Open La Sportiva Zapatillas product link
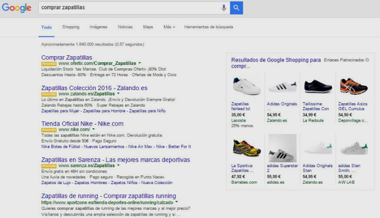Screen dimensions: 380x218 coord(242,168)
